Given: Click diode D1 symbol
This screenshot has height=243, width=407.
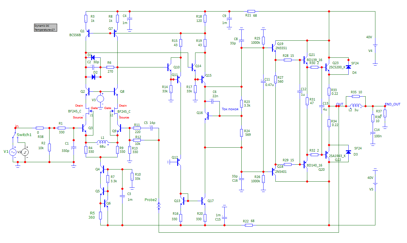Looking at the screenshot, I should [93, 58].
